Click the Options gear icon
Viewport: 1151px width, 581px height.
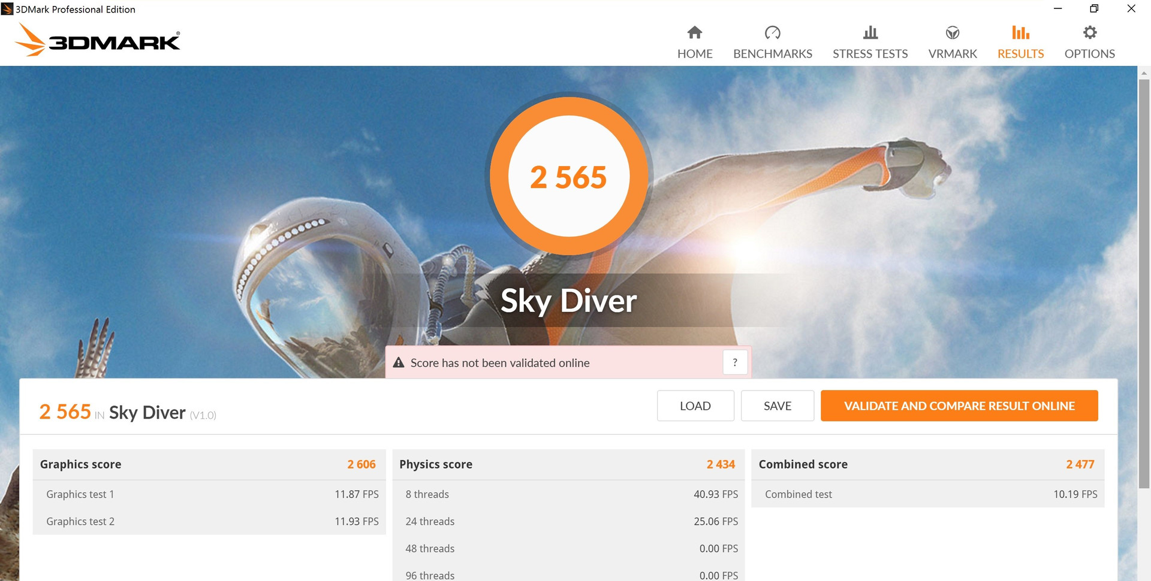(1090, 32)
